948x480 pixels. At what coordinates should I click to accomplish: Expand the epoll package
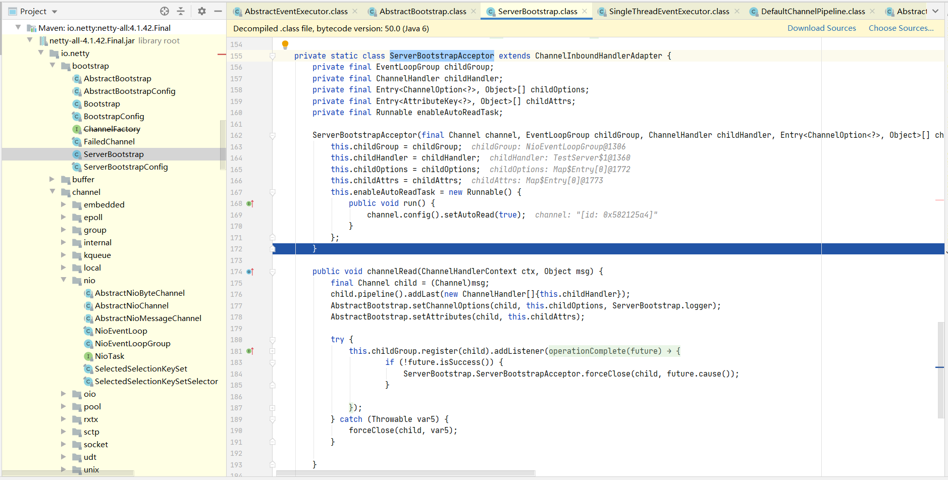coord(64,217)
